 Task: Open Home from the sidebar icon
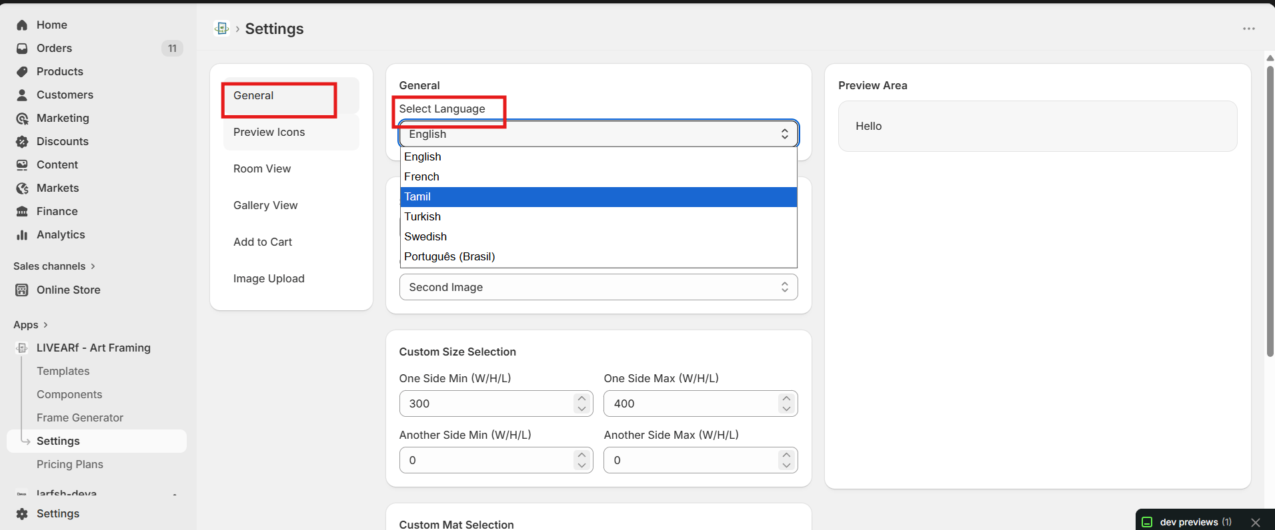coord(22,25)
